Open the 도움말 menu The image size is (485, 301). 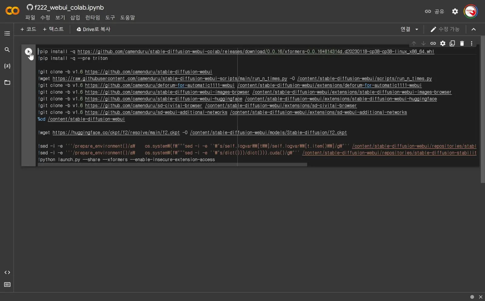128,18
